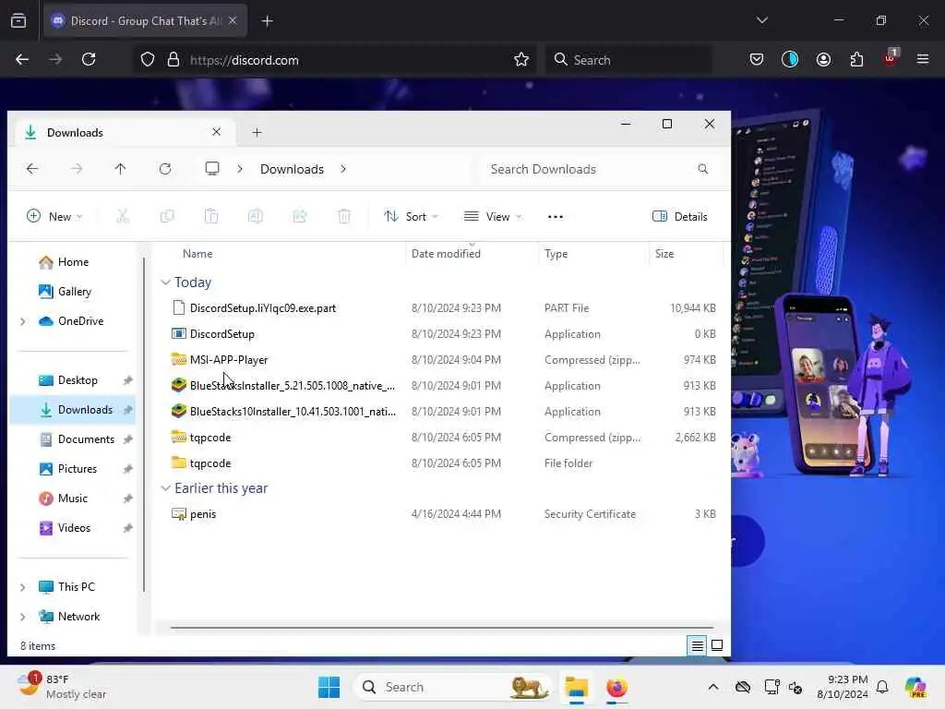Click the Delete trash icon in Explorer

(344, 216)
